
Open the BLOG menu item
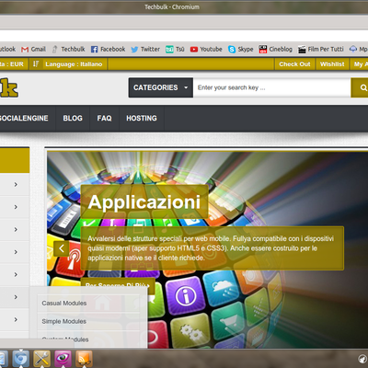coord(73,119)
